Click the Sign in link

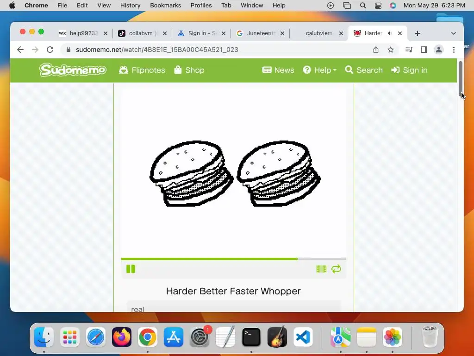[409, 70]
